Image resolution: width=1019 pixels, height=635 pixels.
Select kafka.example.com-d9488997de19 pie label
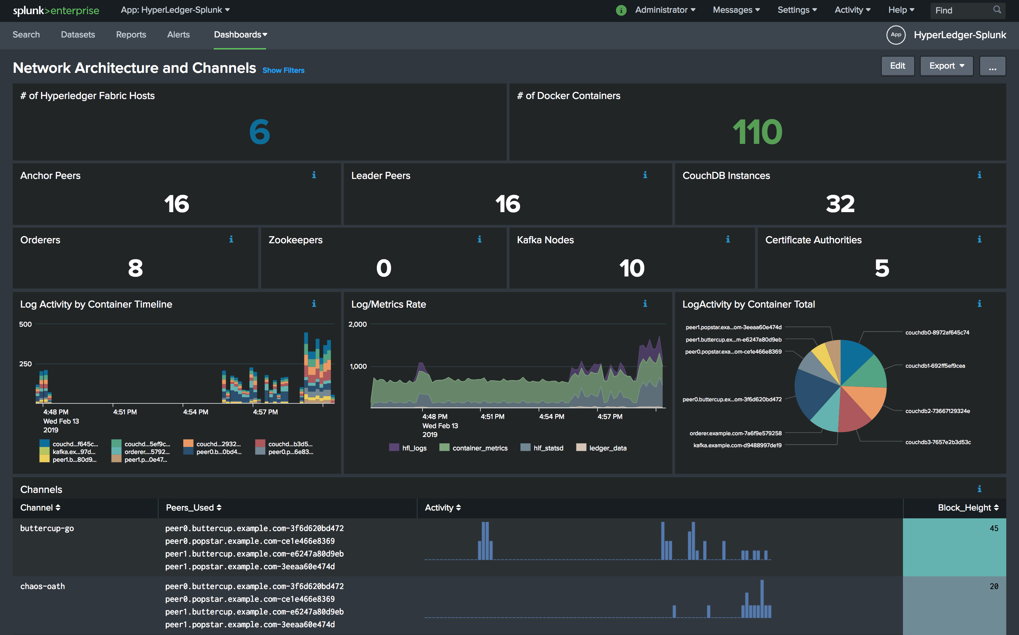tap(737, 445)
